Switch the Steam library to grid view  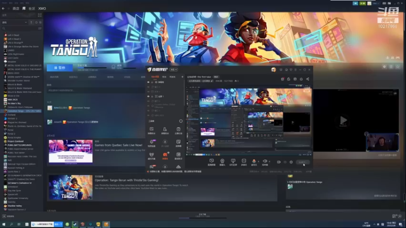tap(40, 15)
